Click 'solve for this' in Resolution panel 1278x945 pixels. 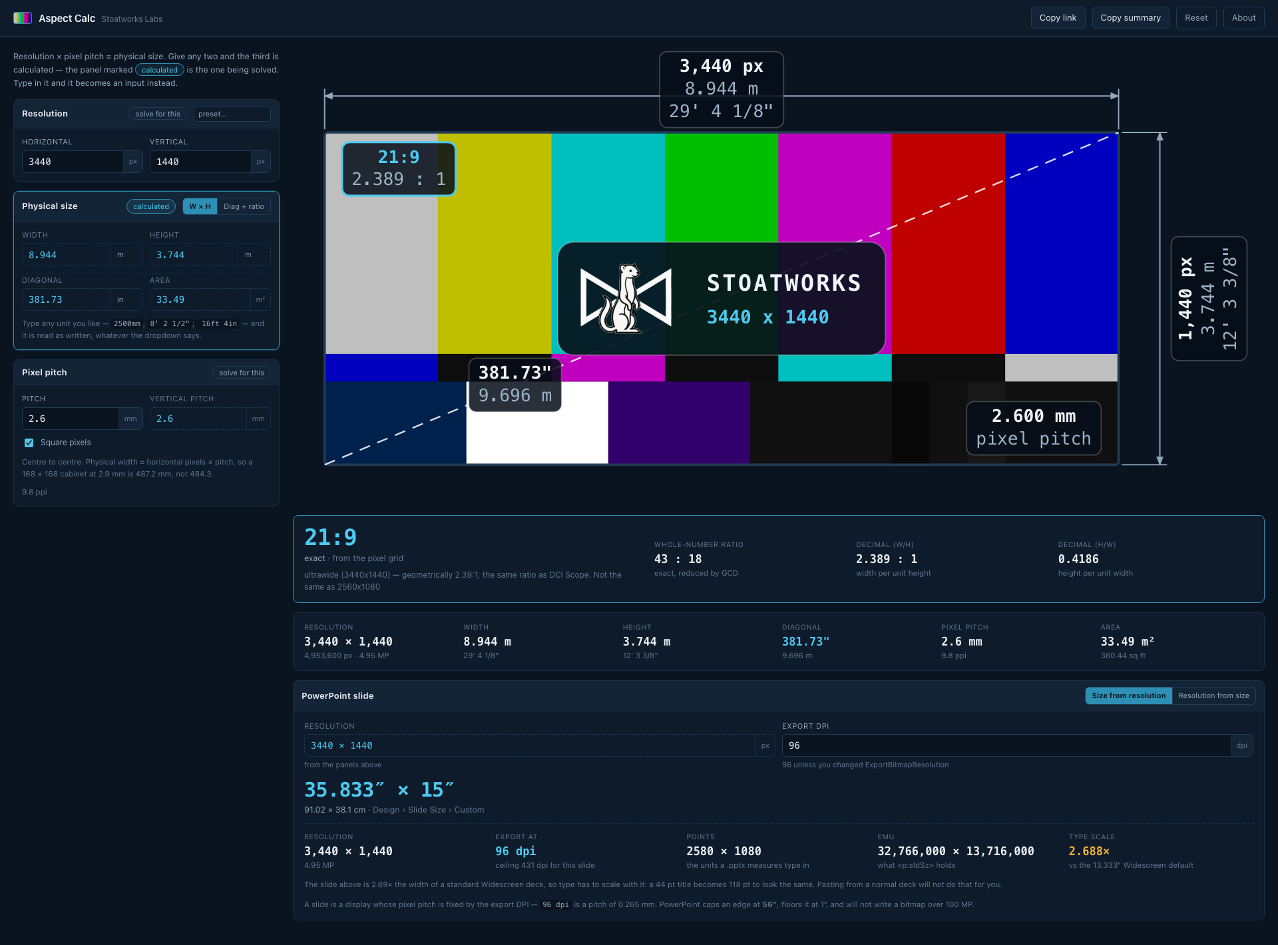pos(158,114)
